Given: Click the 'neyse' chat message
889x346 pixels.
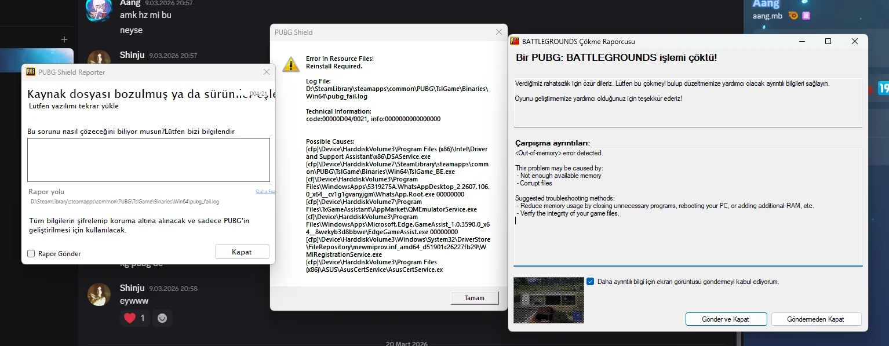Looking at the screenshot, I should (131, 30).
